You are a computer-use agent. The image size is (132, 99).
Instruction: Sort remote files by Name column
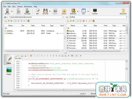coord(73,25)
